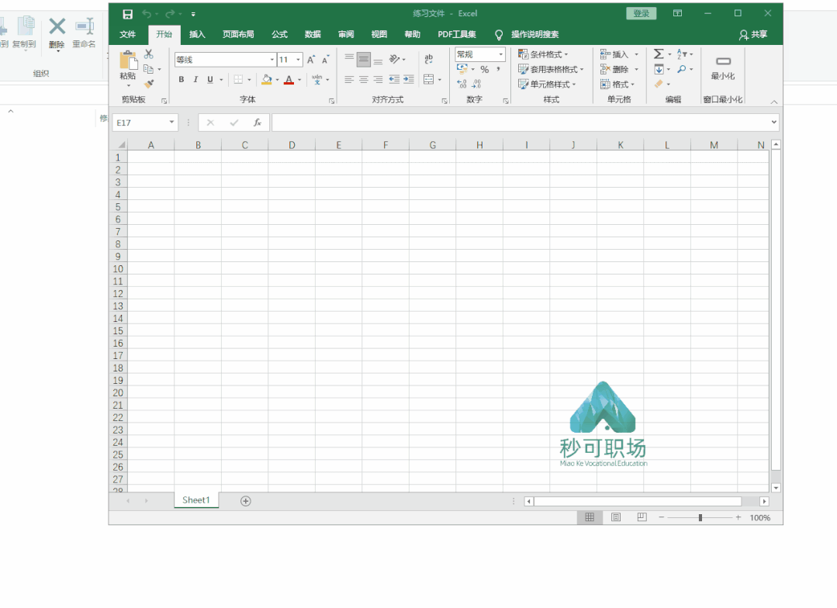Click the 最小化 ribbon button
The width and height of the screenshot is (837, 608).
click(723, 67)
